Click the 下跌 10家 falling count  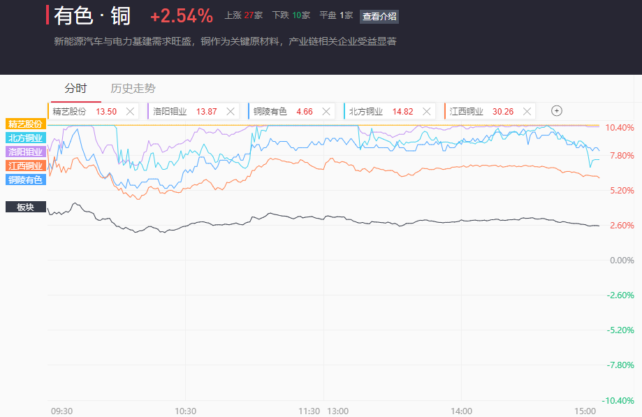coord(291,15)
